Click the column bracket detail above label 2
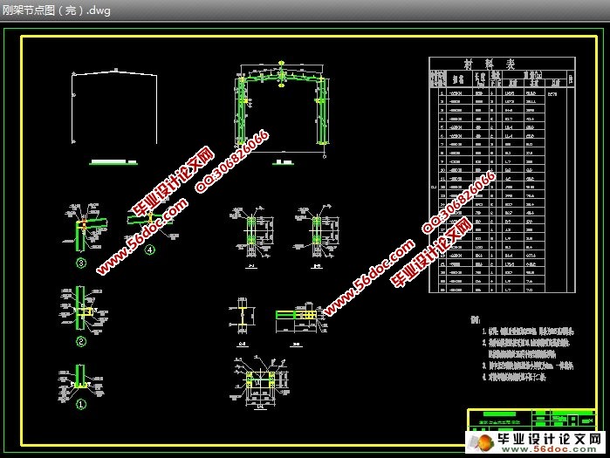Image resolution: width=610 pixels, height=458 pixels. [81, 309]
